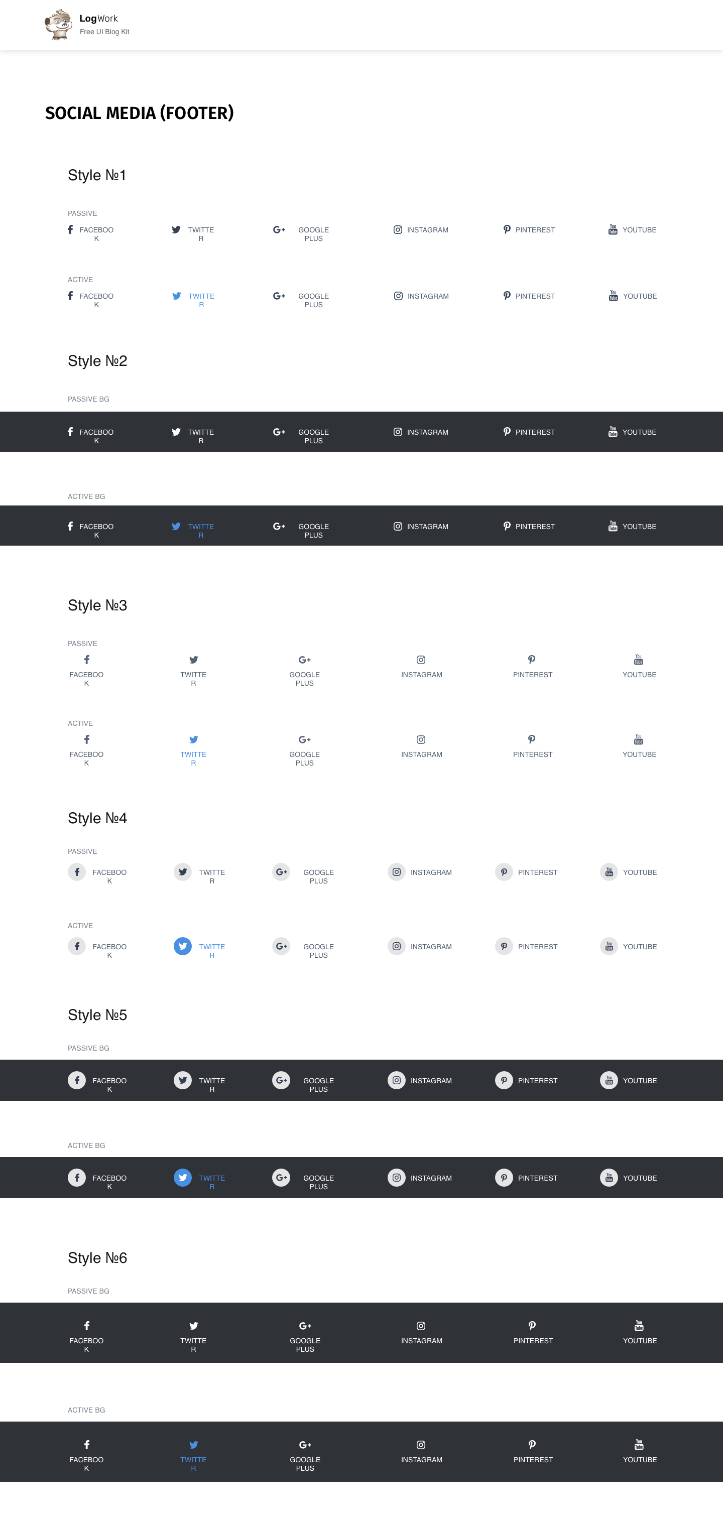Click circular Pinterest icon in Style №5 Active BG bar
The image size is (723, 1531).
click(x=504, y=1178)
